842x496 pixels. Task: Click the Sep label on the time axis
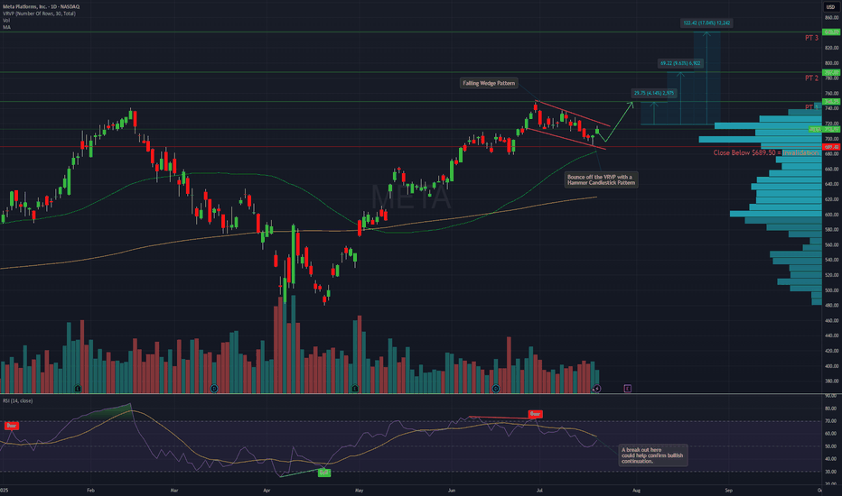(x=729, y=490)
